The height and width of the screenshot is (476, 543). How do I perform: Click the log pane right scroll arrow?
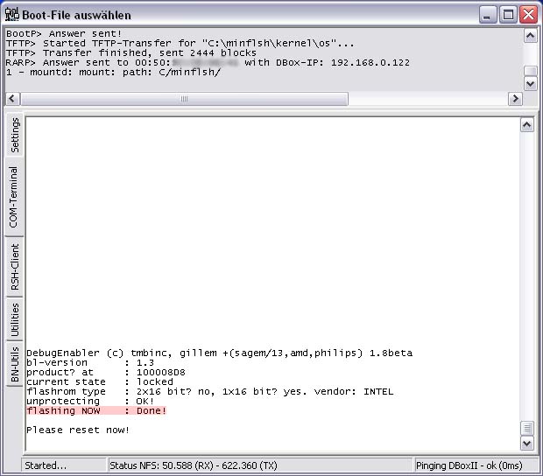point(516,99)
